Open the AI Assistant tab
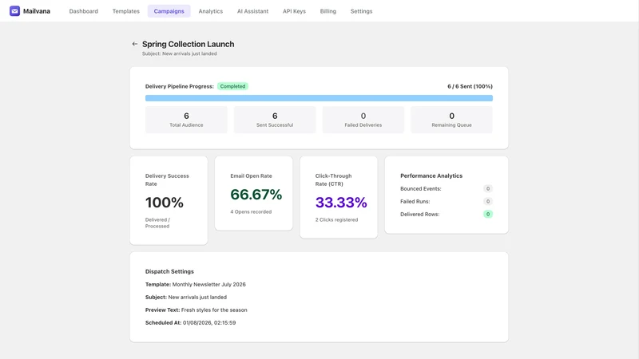The width and height of the screenshot is (639, 359). [252, 11]
